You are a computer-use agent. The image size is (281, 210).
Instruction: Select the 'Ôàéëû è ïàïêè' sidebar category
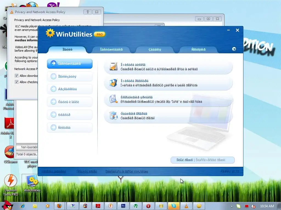pos(70,102)
